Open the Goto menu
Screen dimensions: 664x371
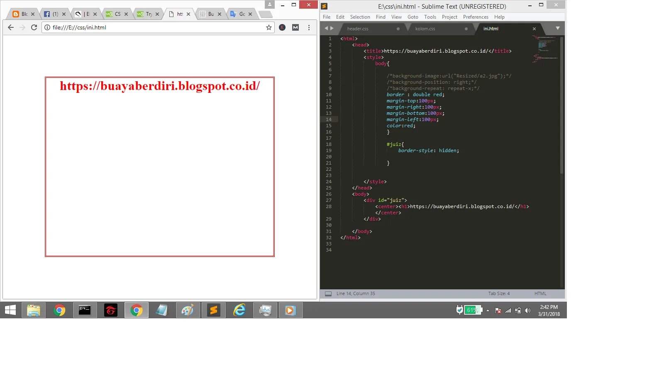point(413,17)
